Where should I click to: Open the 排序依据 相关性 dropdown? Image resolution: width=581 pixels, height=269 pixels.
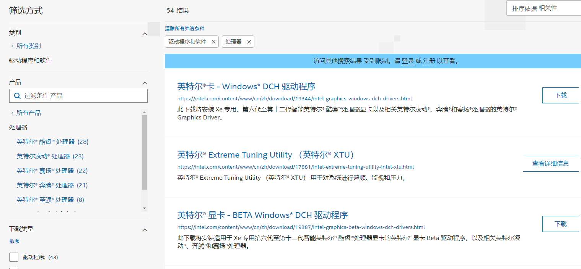pos(544,8)
